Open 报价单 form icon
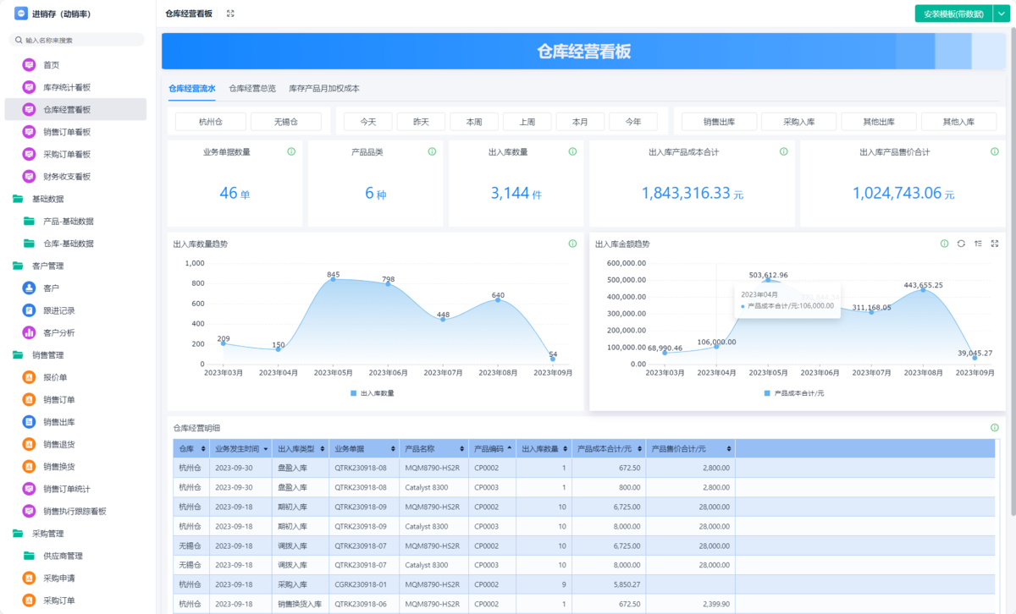 tap(29, 377)
